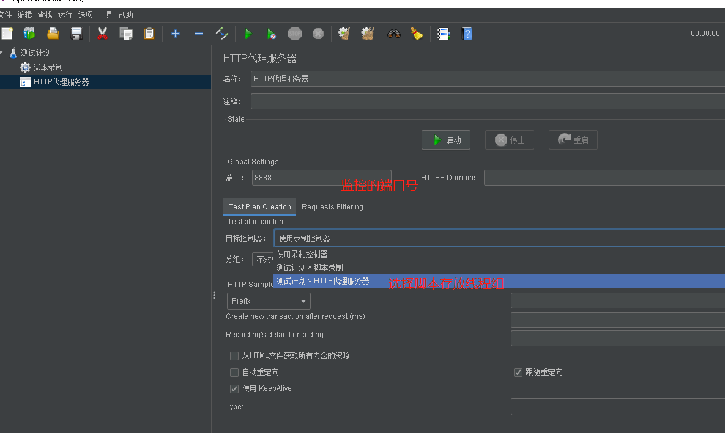Click the 名称 input field
The image size is (725, 433).
(x=488, y=79)
